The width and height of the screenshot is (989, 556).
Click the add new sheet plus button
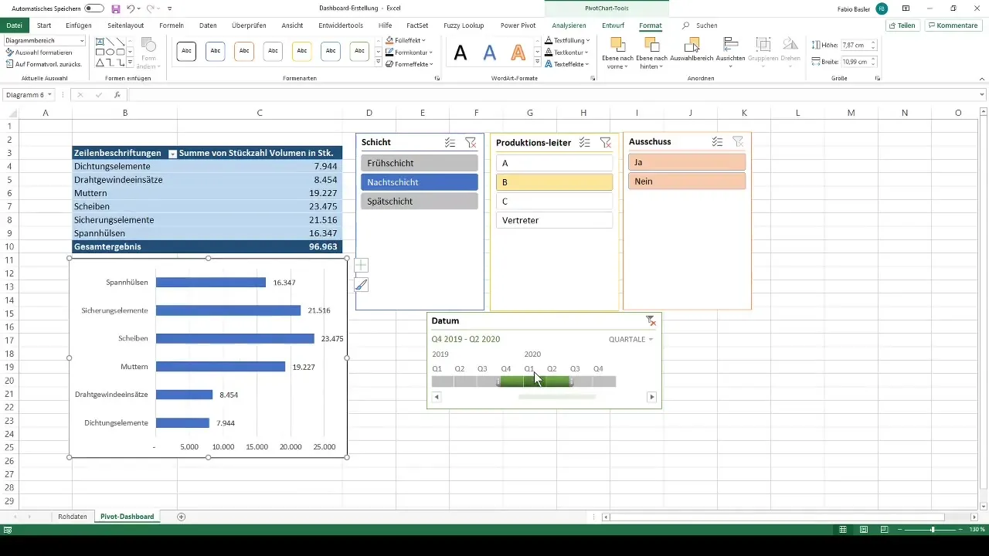pyautogui.click(x=182, y=517)
